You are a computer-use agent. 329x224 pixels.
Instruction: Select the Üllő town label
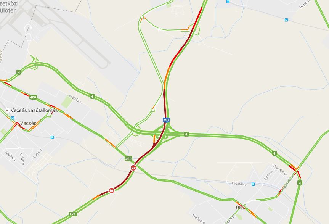click(x=240, y=208)
